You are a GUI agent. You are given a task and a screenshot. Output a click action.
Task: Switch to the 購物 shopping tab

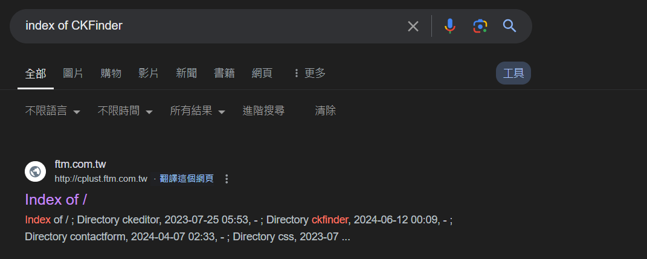(111, 74)
